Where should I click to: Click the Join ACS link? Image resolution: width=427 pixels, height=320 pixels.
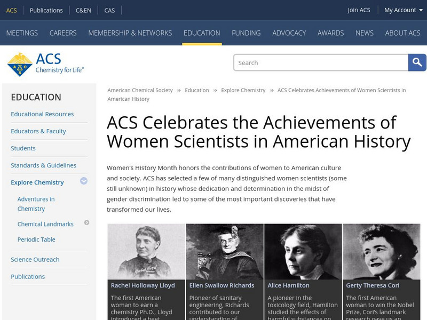[x=358, y=10]
